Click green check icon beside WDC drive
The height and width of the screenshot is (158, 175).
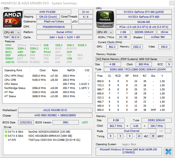6,136
